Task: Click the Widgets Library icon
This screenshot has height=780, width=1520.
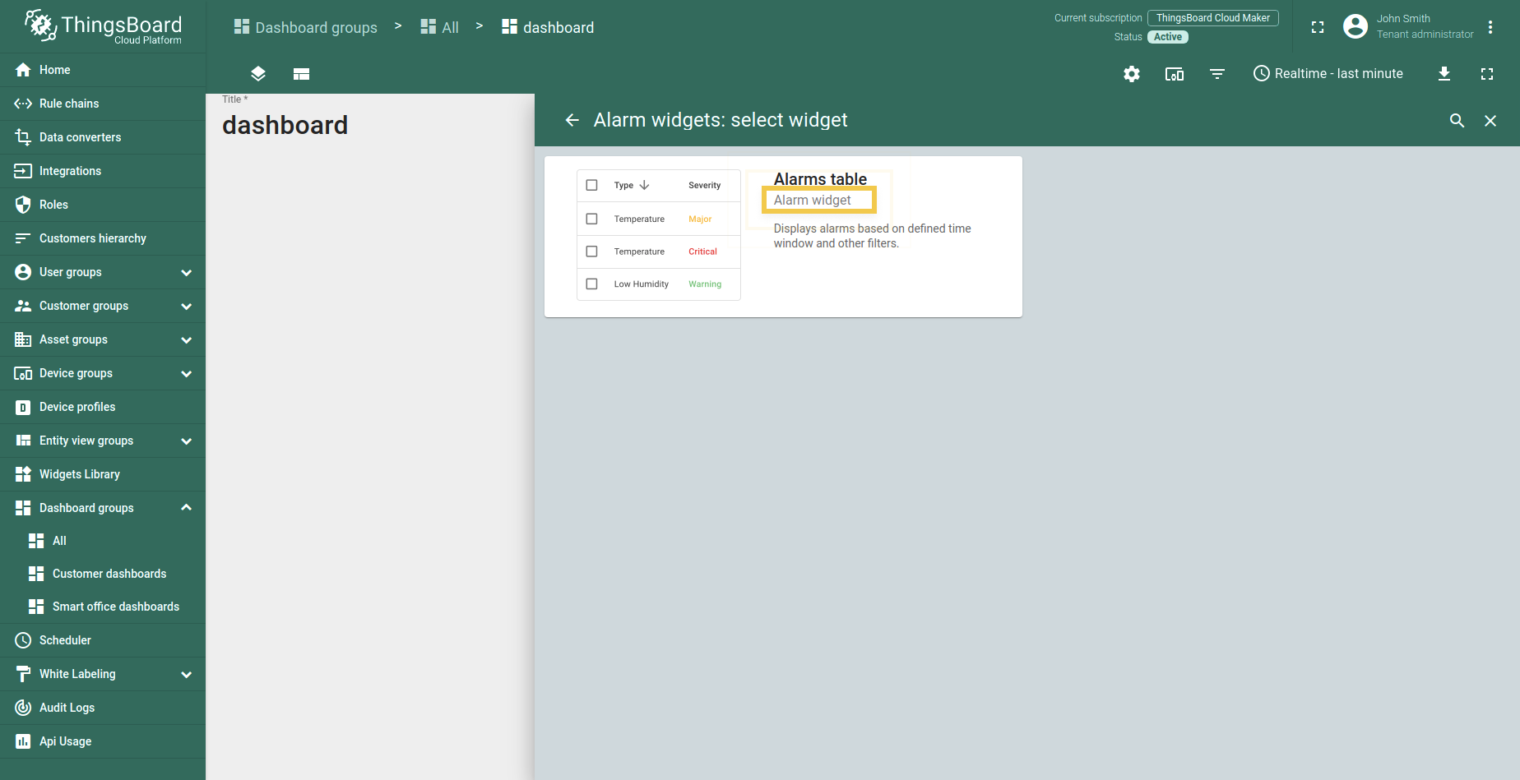Action: (23, 474)
